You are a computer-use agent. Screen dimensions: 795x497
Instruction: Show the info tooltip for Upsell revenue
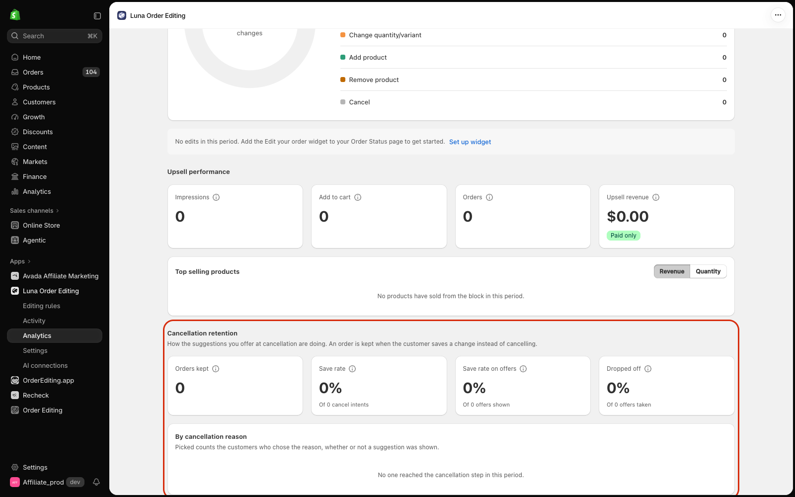(656, 197)
